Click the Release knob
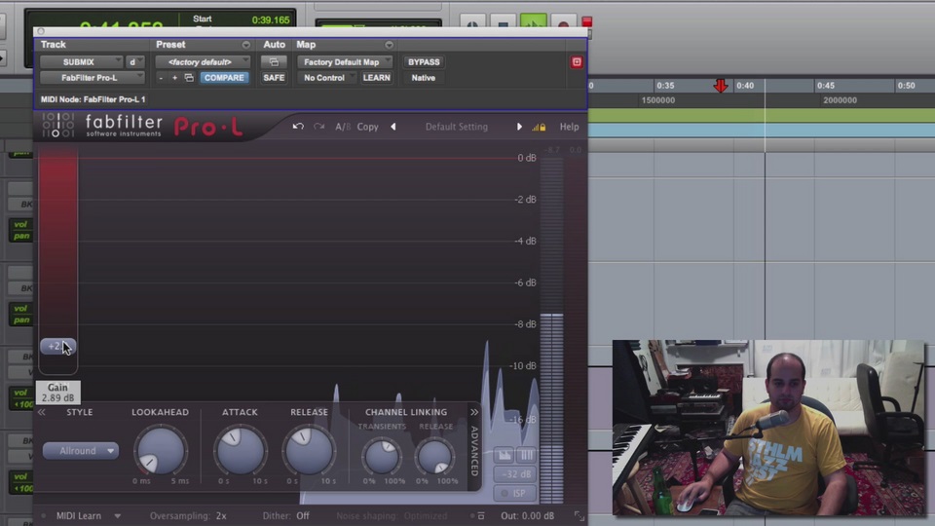This screenshot has height=526, width=935. click(309, 451)
